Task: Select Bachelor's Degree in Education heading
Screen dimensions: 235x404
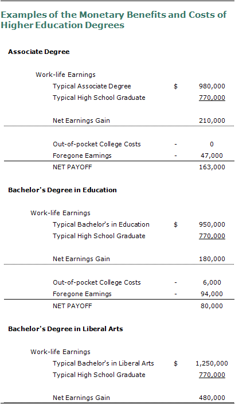Action: tap(62, 190)
